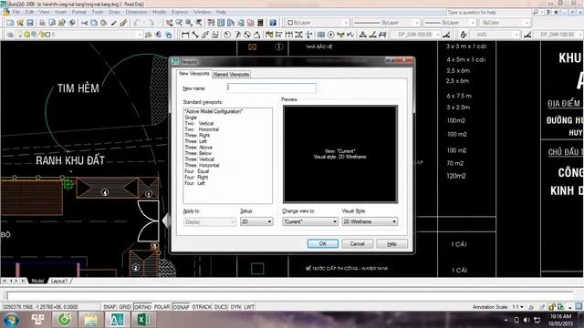Open the Dimension menu
Screen dimensions: 584x328
[x=136, y=12]
